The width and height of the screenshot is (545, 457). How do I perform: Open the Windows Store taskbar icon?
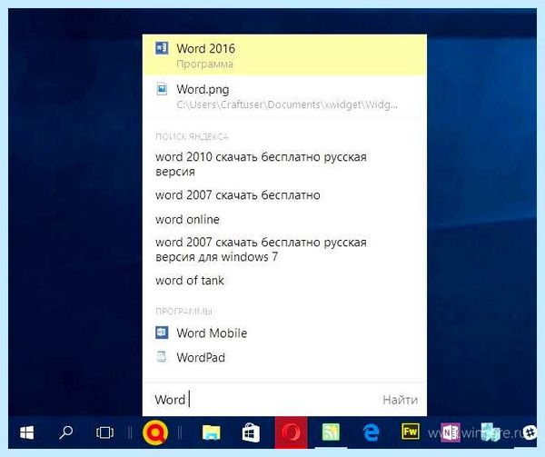pyautogui.click(x=251, y=432)
